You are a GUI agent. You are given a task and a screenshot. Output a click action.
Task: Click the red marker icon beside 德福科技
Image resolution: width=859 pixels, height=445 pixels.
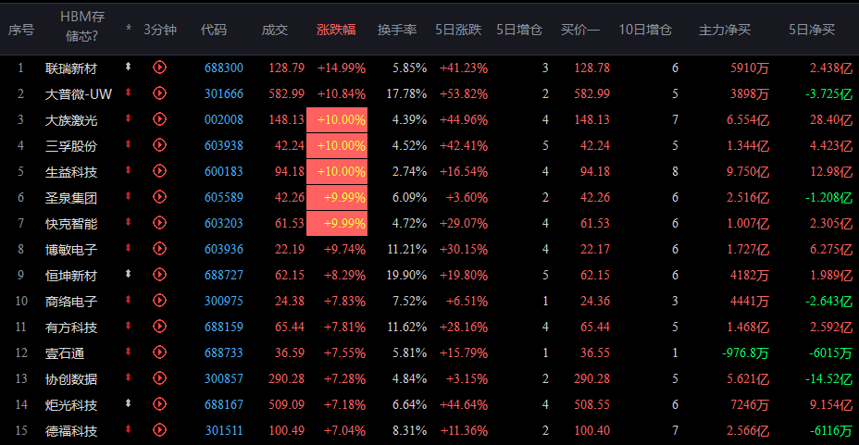(128, 428)
